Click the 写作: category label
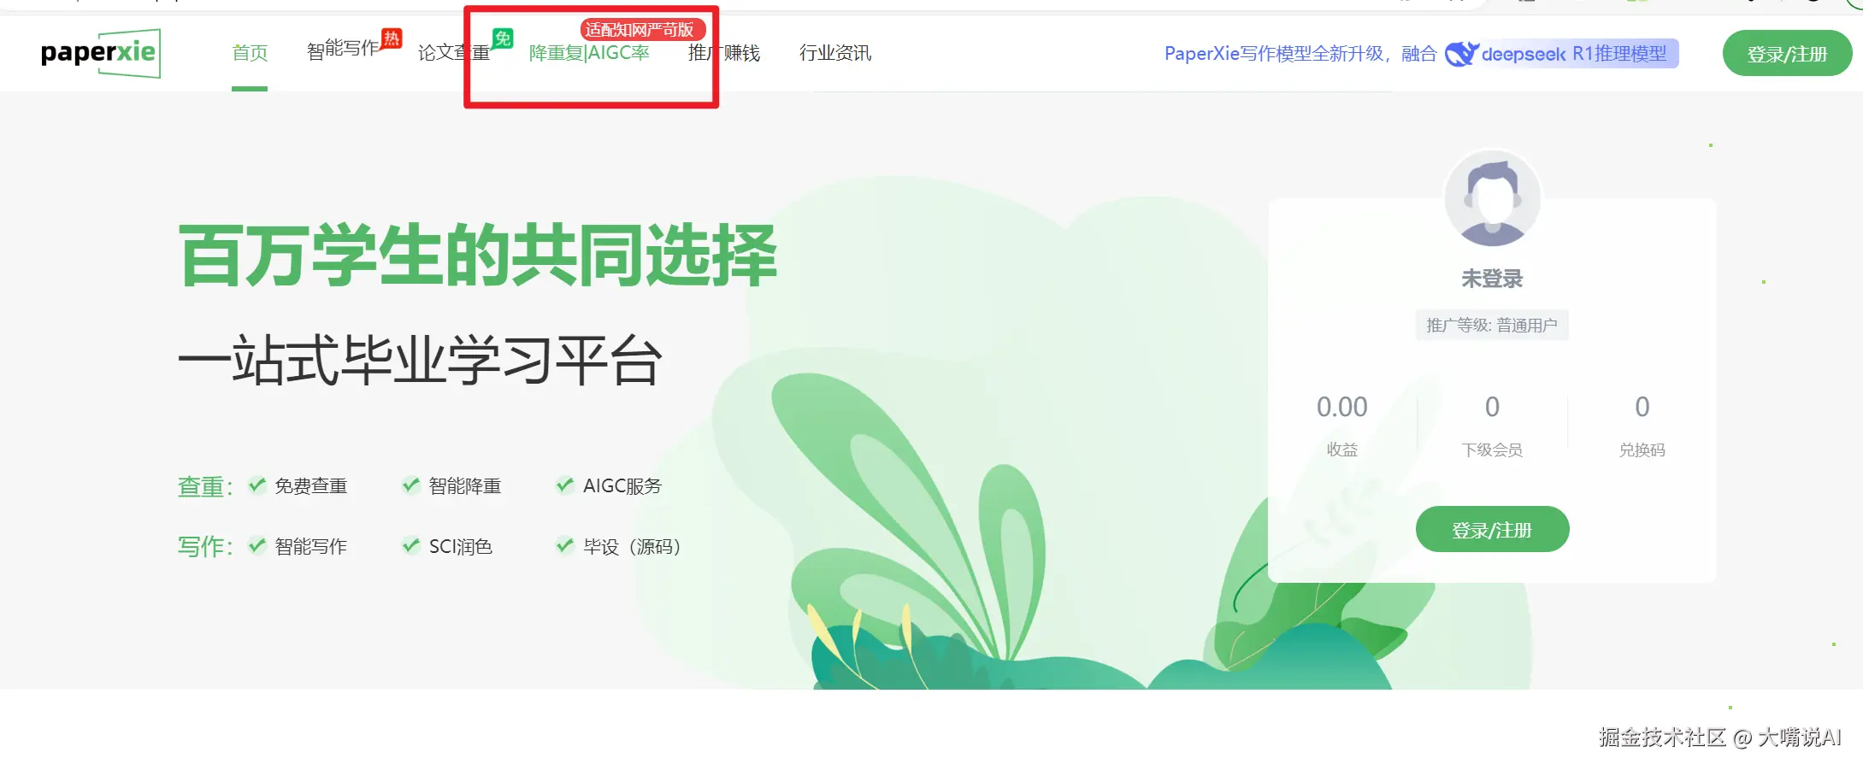This screenshot has width=1863, height=770. coord(205,547)
